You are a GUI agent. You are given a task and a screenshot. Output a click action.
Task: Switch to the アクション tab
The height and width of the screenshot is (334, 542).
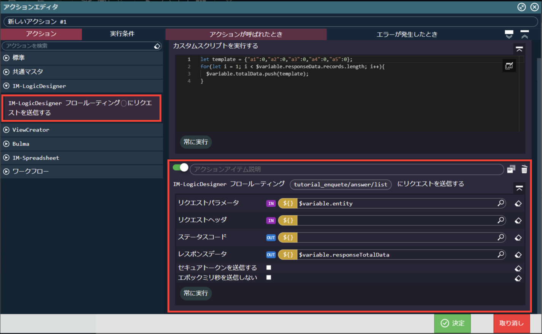click(41, 34)
